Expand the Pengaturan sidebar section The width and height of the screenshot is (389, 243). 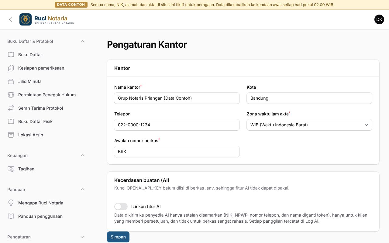pos(82,237)
